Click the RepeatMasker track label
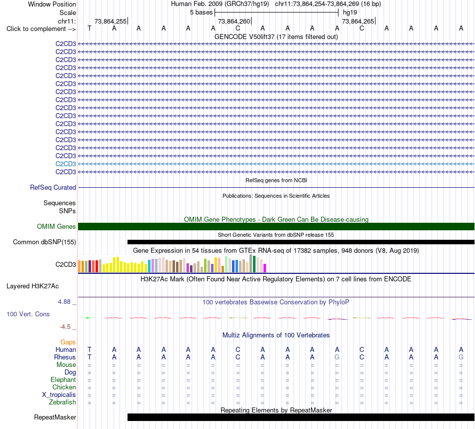 [x=55, y=417]
